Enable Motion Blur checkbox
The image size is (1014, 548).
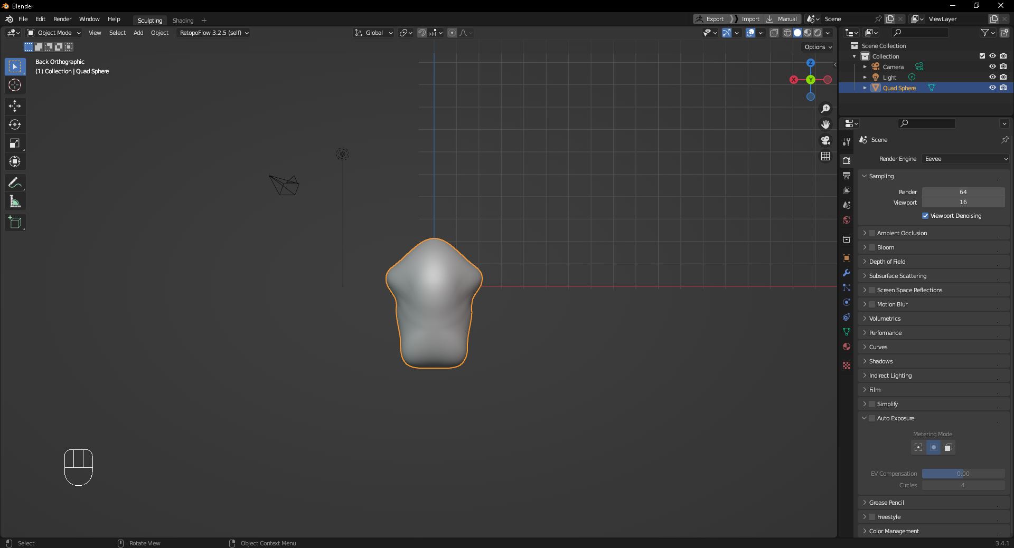click(872, 304)
